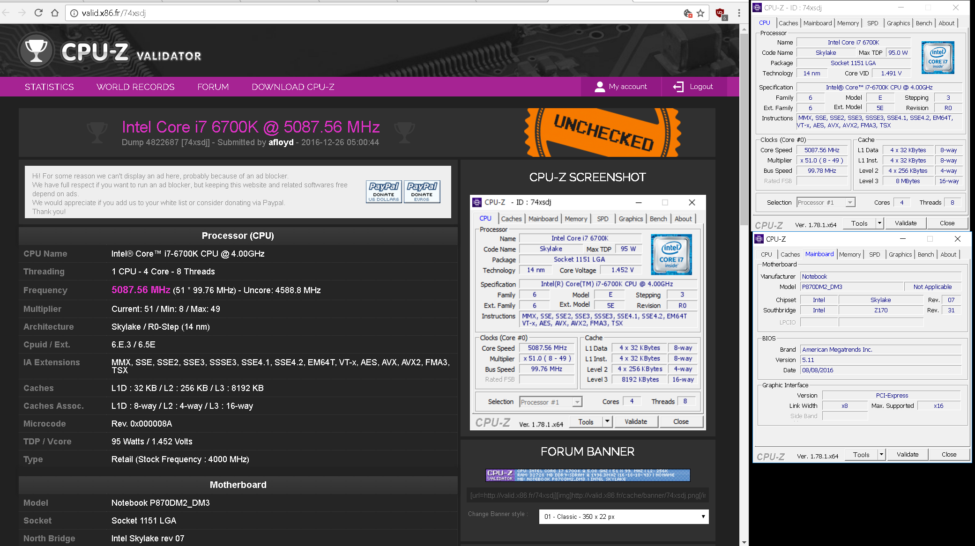The width and height of the screenshot is (975, 546).
Task: Click Intel Core i7 logo in top CPU-Z window
Action: tap(938, 57)
